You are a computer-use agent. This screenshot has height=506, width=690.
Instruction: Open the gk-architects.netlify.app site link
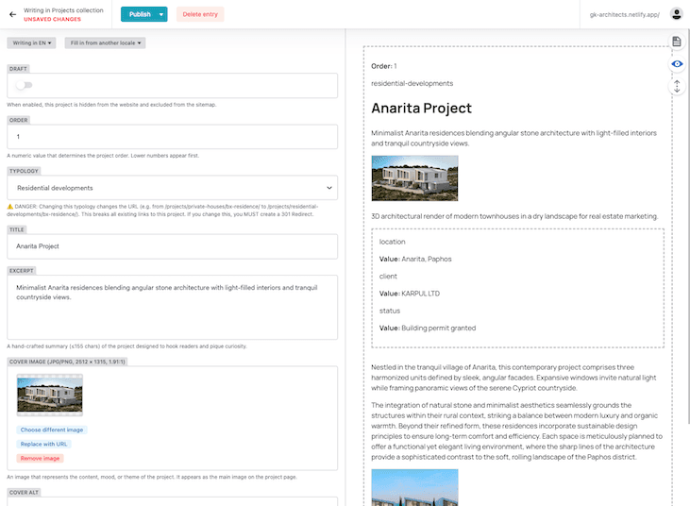[625, 14]
